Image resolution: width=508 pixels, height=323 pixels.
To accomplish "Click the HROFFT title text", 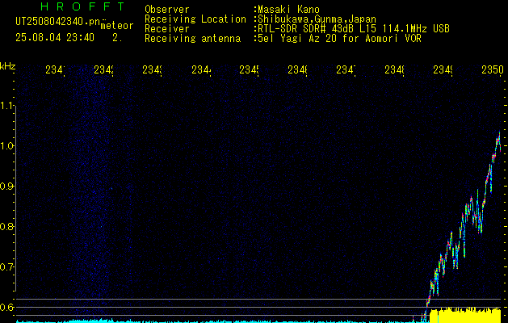I will (82, 6).
